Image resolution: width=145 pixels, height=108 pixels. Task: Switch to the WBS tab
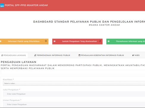[x=136, y=55]
